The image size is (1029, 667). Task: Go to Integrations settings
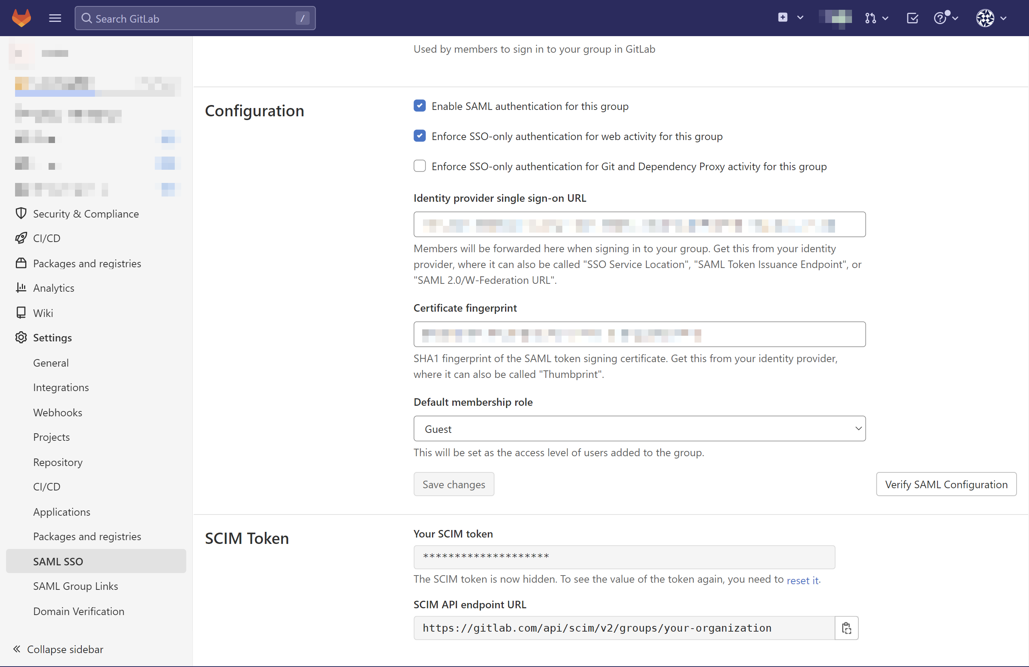pyautogui.click(x=61, y=387)
